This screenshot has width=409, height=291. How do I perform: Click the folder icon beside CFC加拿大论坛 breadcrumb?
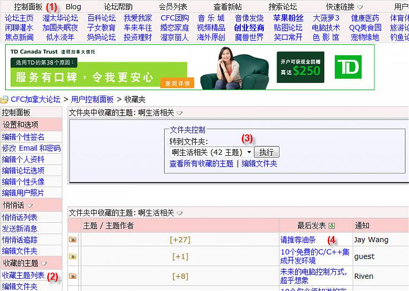point(4,99)
